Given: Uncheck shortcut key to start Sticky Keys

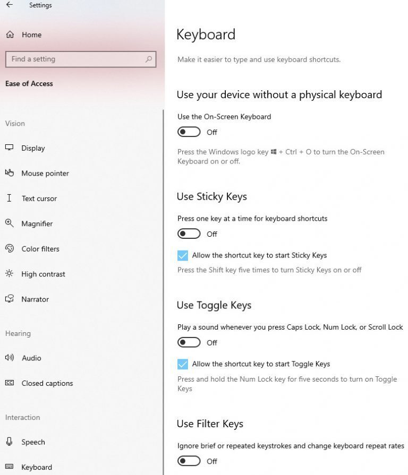Looking at the screenshot, I should pos(182,255).
